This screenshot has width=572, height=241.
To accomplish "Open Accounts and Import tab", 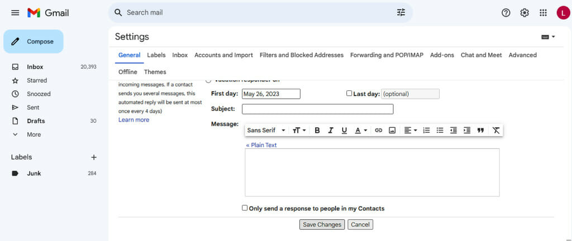I will (223, 55).
